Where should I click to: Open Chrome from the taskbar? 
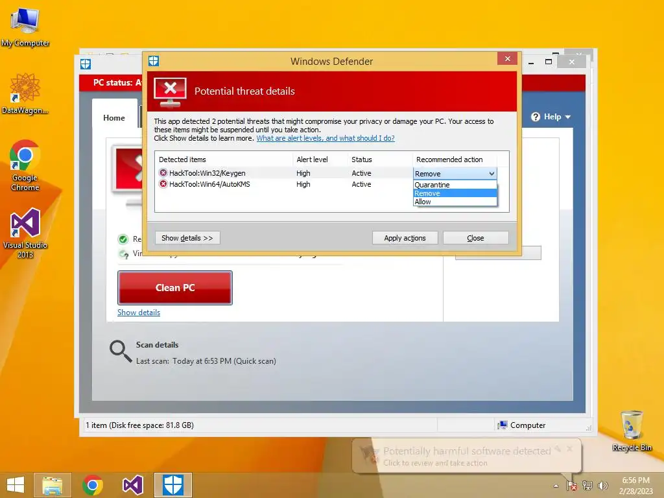coord(93,485)
